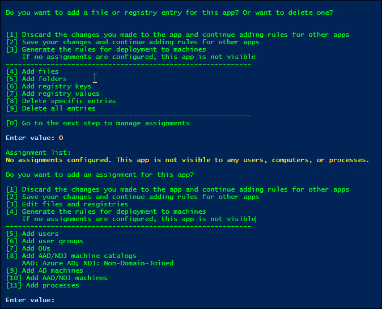Select the "[7] Add registry values" entry
The width and height of the screenshot is (382, 309).
(52, 94)
